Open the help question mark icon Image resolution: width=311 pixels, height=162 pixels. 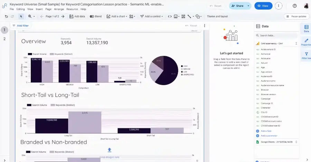(295, 6)
